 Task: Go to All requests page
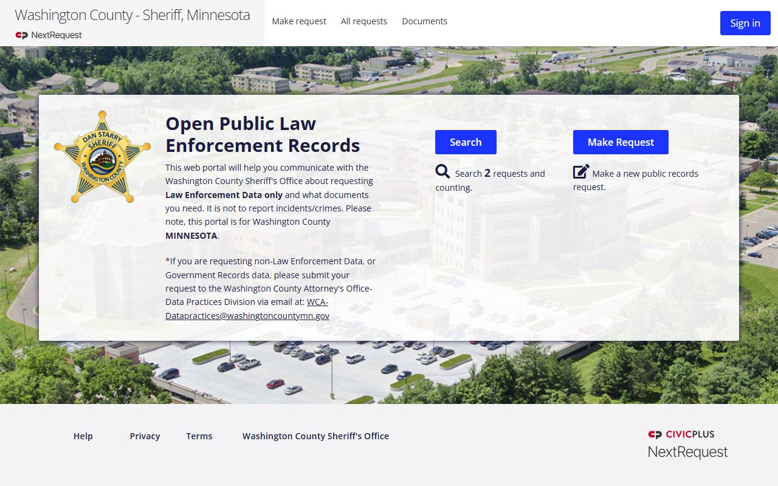click(x=364, y=21)
